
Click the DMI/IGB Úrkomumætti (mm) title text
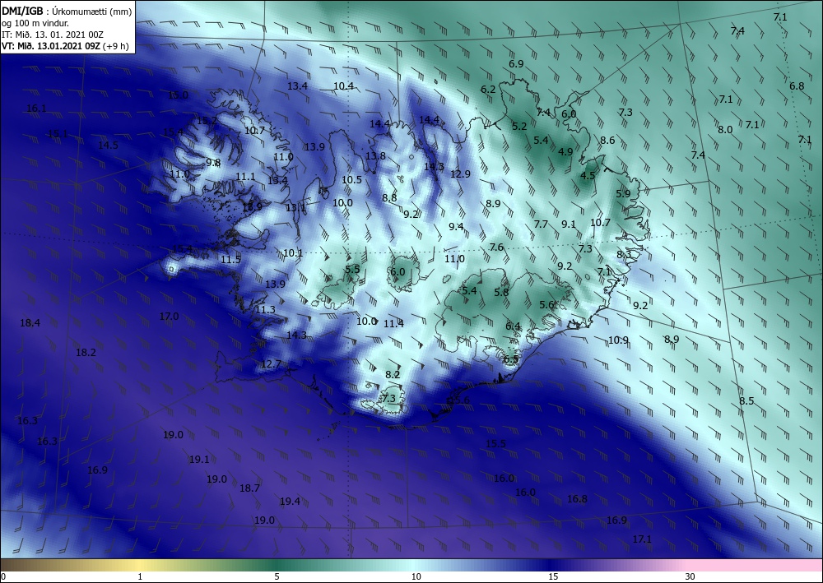[67, 11]
